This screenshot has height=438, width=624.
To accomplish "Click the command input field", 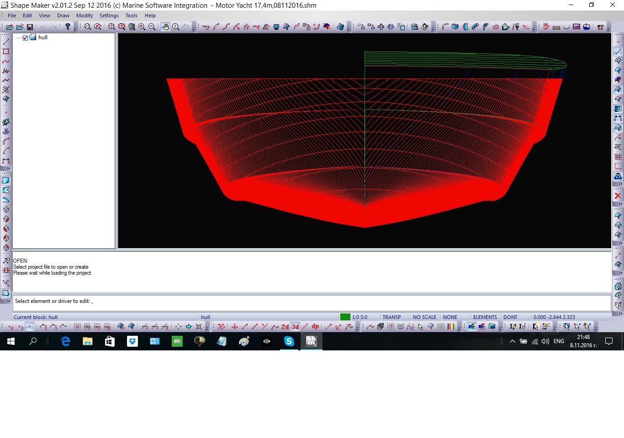I will pos(311,302).
